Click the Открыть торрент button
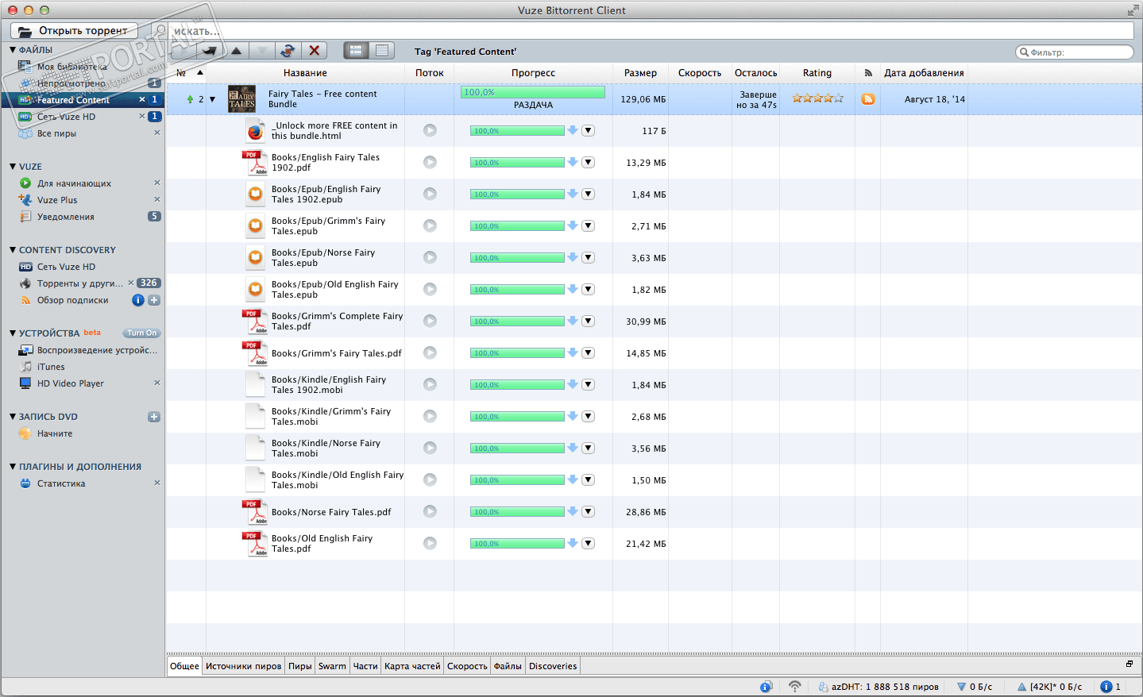 (74, 30)
